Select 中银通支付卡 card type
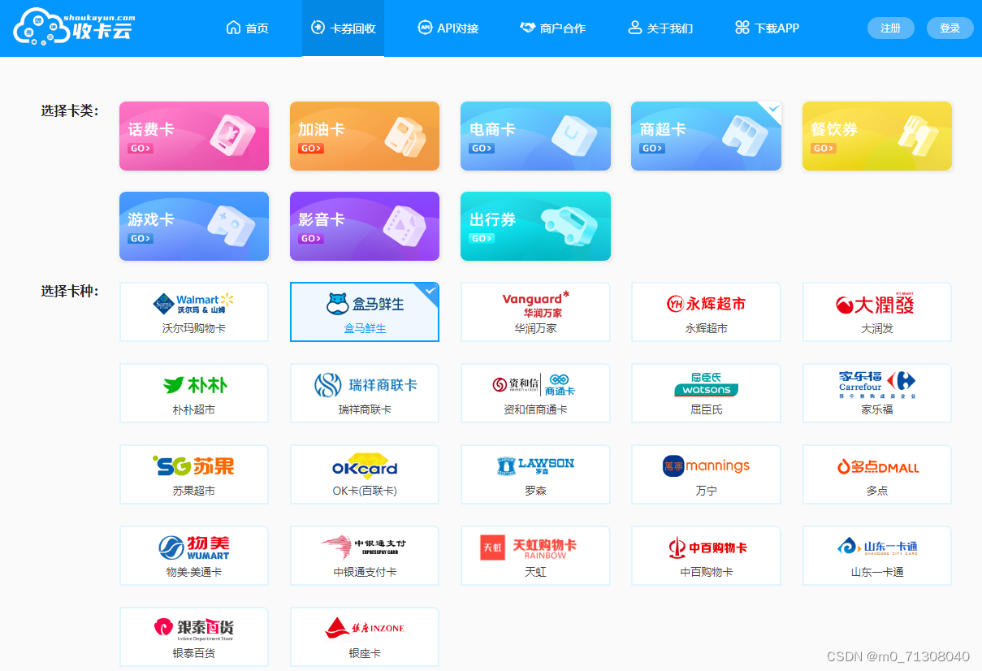This screenshot has height=671, width=982. click(365, 556)
